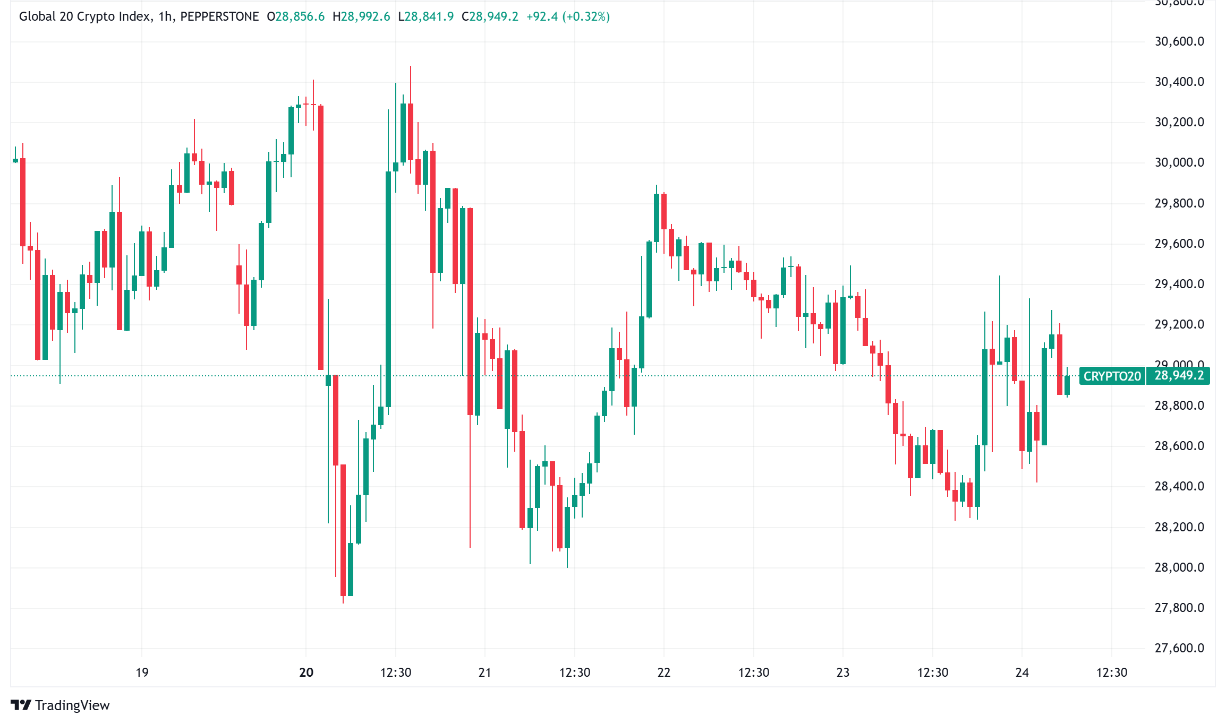Click the TradingView logo icon
Screen dimensions: 1226x724
21,705
